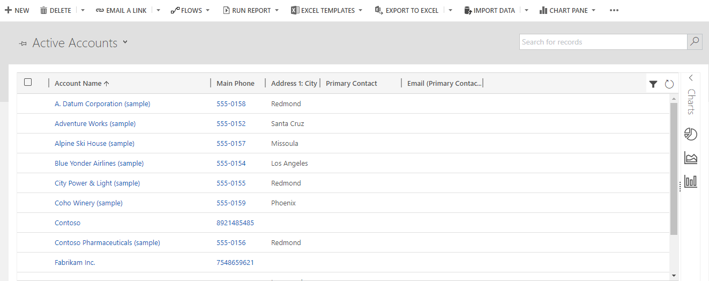Image resolution: width=709 pixels, height=281 pixels.
Task: Click the Import Data icon
Action: tap(467, 10)
